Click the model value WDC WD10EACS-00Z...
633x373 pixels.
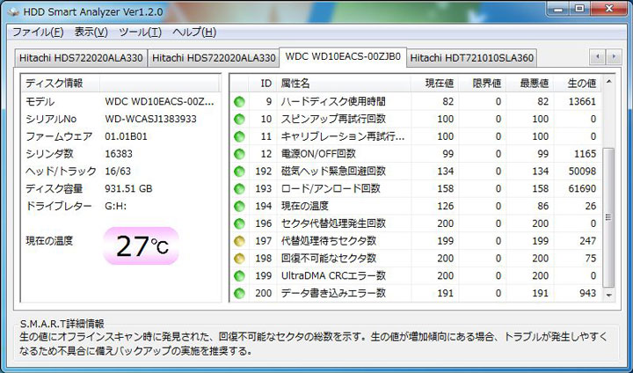pos(159,101)
